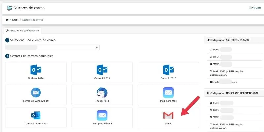Choose the Outlook para Mac icon
This screenshot has width=264, height=132.
(36, 115)
